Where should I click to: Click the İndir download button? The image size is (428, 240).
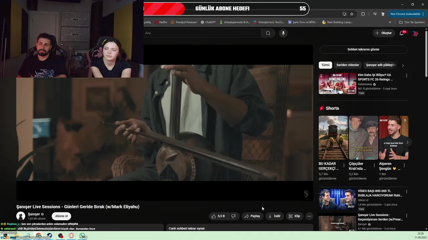click(274, 216)
